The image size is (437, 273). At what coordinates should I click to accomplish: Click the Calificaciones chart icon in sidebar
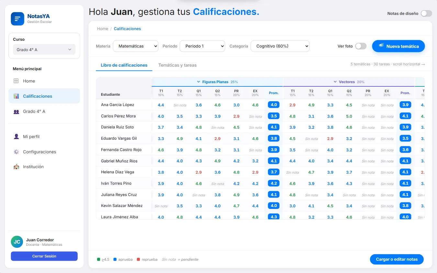tap(16, 96)
